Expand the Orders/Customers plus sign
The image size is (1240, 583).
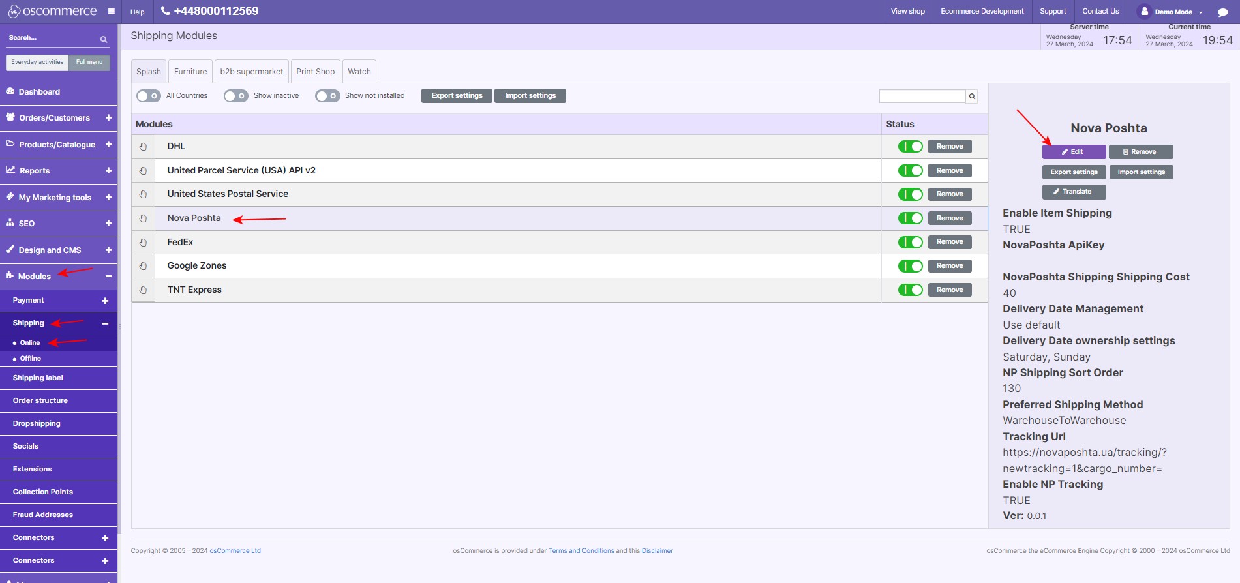click(x=108, y=118)
